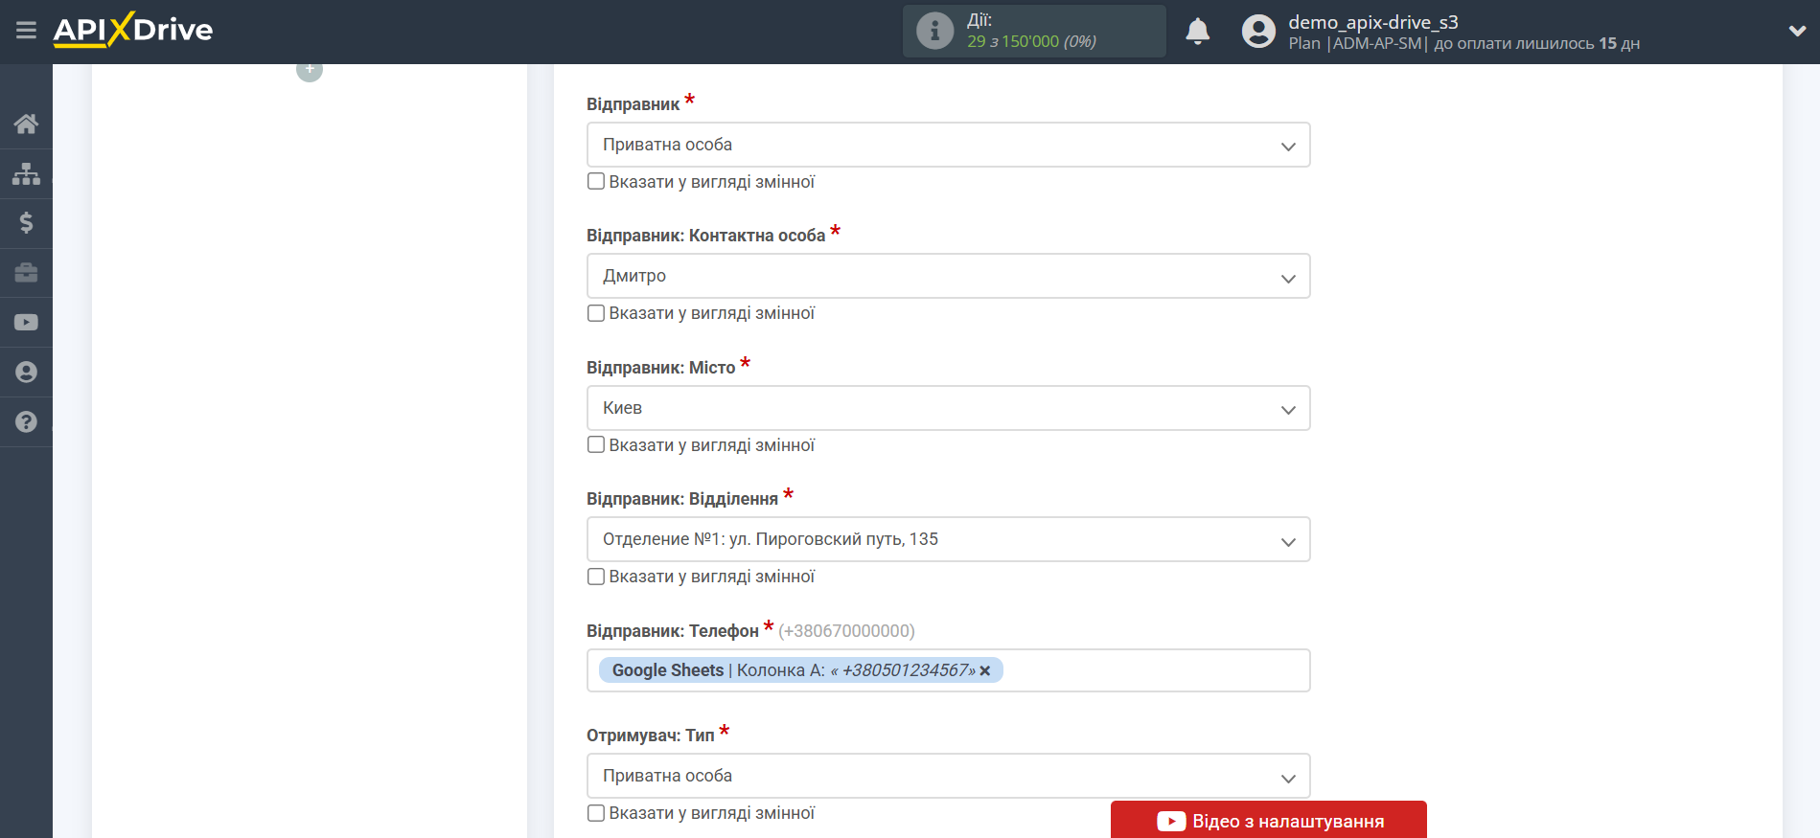Expand the account menu chevron

point(1797,31)
